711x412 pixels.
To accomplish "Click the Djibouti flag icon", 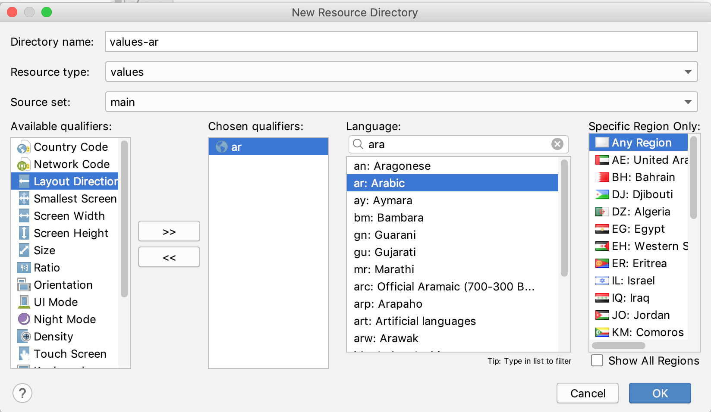I will (x=602, y=194).
